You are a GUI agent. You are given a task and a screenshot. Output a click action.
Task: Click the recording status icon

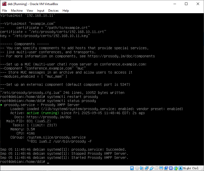[x=166, y=168]
